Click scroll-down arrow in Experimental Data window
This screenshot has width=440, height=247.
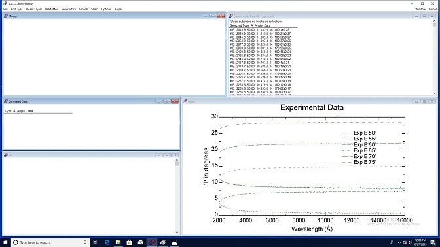coord(434,93)
